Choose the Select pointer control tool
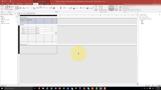Image resolution: width=161 pixels, height=90 pixels. (17, 8)
